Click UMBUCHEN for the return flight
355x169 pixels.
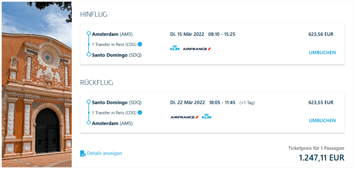pos(322,121)
